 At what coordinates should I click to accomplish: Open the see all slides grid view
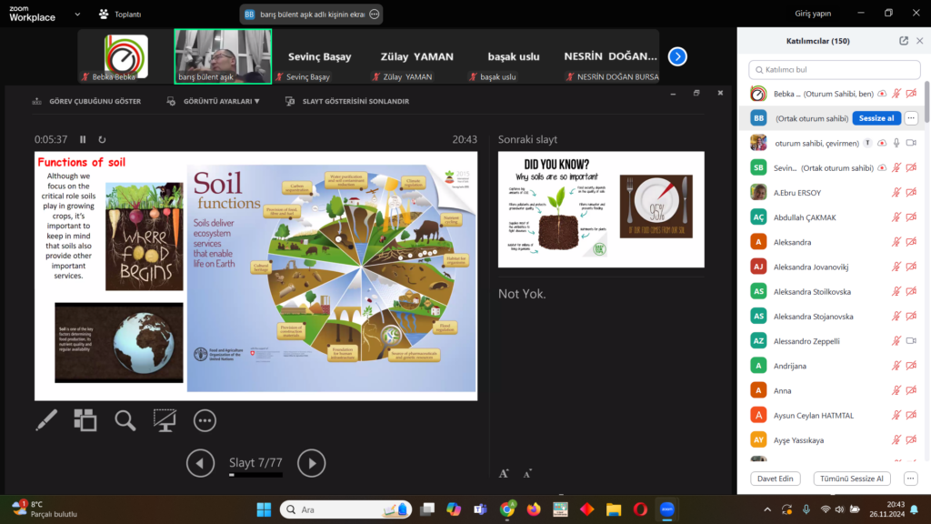[x=85, y=419]
